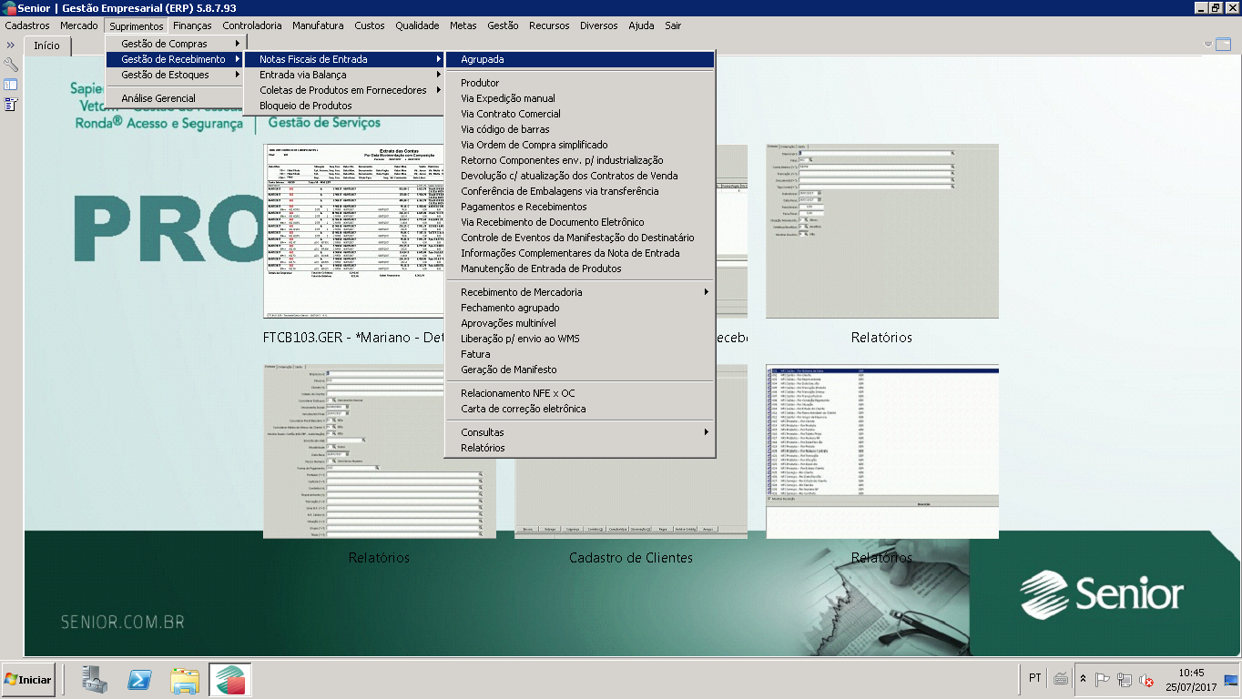The image size is (1242, 699).
Task: Expand Coletas de Produtos em Fornecedores submenu
Action: coord(344,90)
